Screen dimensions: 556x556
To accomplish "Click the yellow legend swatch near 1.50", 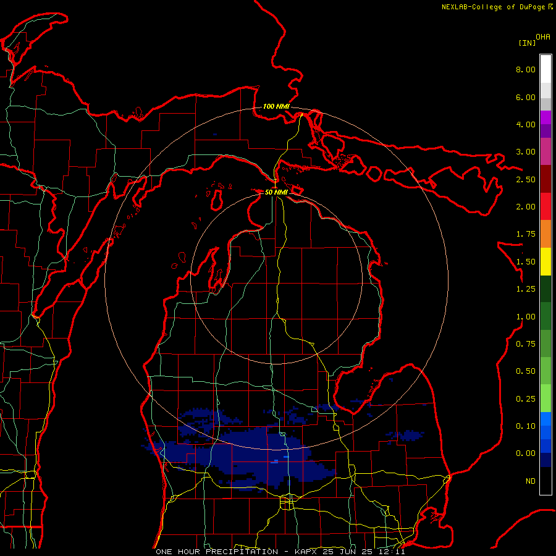I will (545, 261).
